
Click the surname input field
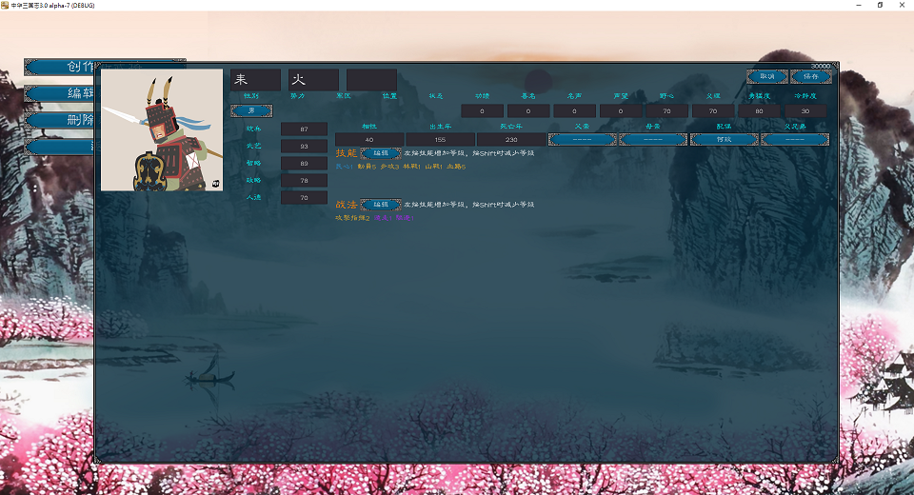(x=255, y=80)
